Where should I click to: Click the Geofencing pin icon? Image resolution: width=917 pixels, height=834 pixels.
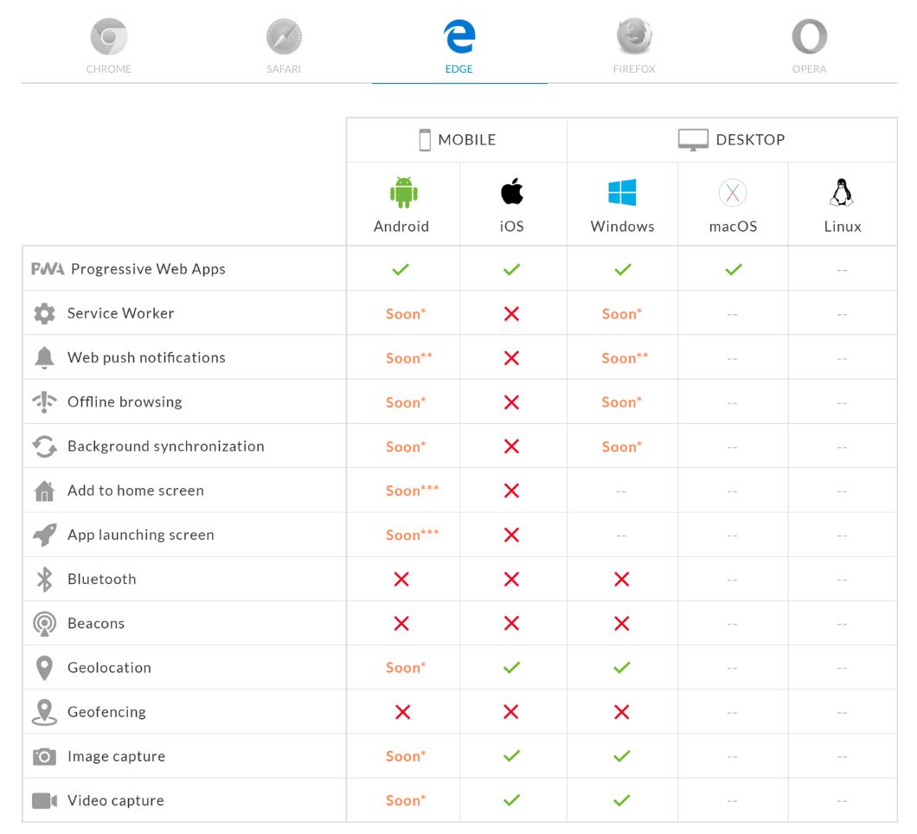coord(44,712)
